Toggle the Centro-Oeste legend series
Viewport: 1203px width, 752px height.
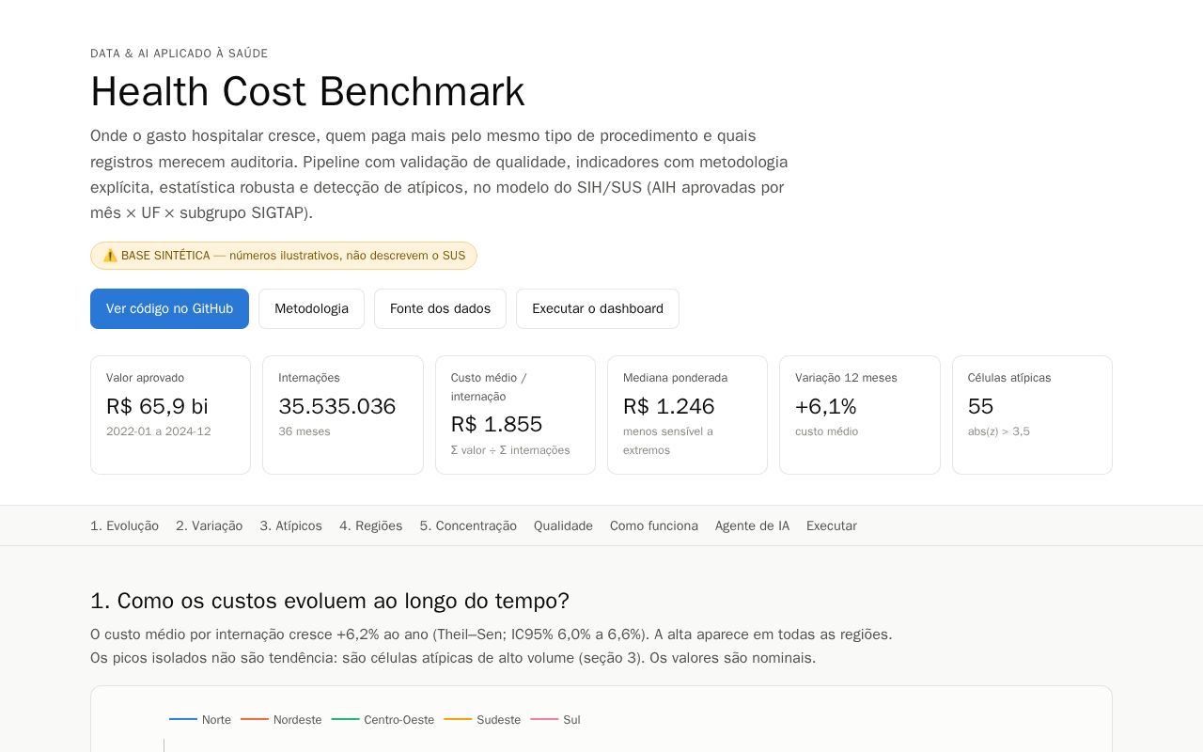[x=383, y=719]
